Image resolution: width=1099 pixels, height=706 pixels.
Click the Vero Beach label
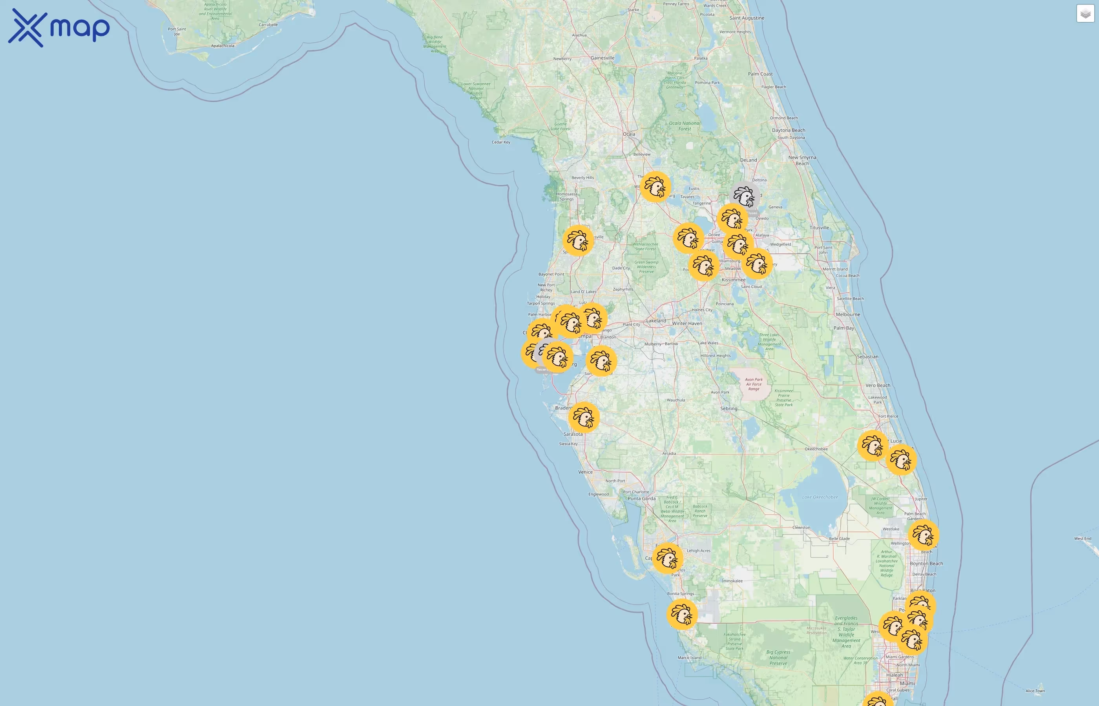point(878,386)
